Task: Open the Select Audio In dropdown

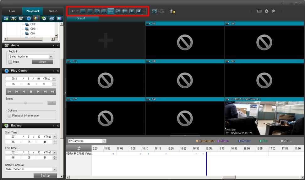Action: tap(51, 57)
